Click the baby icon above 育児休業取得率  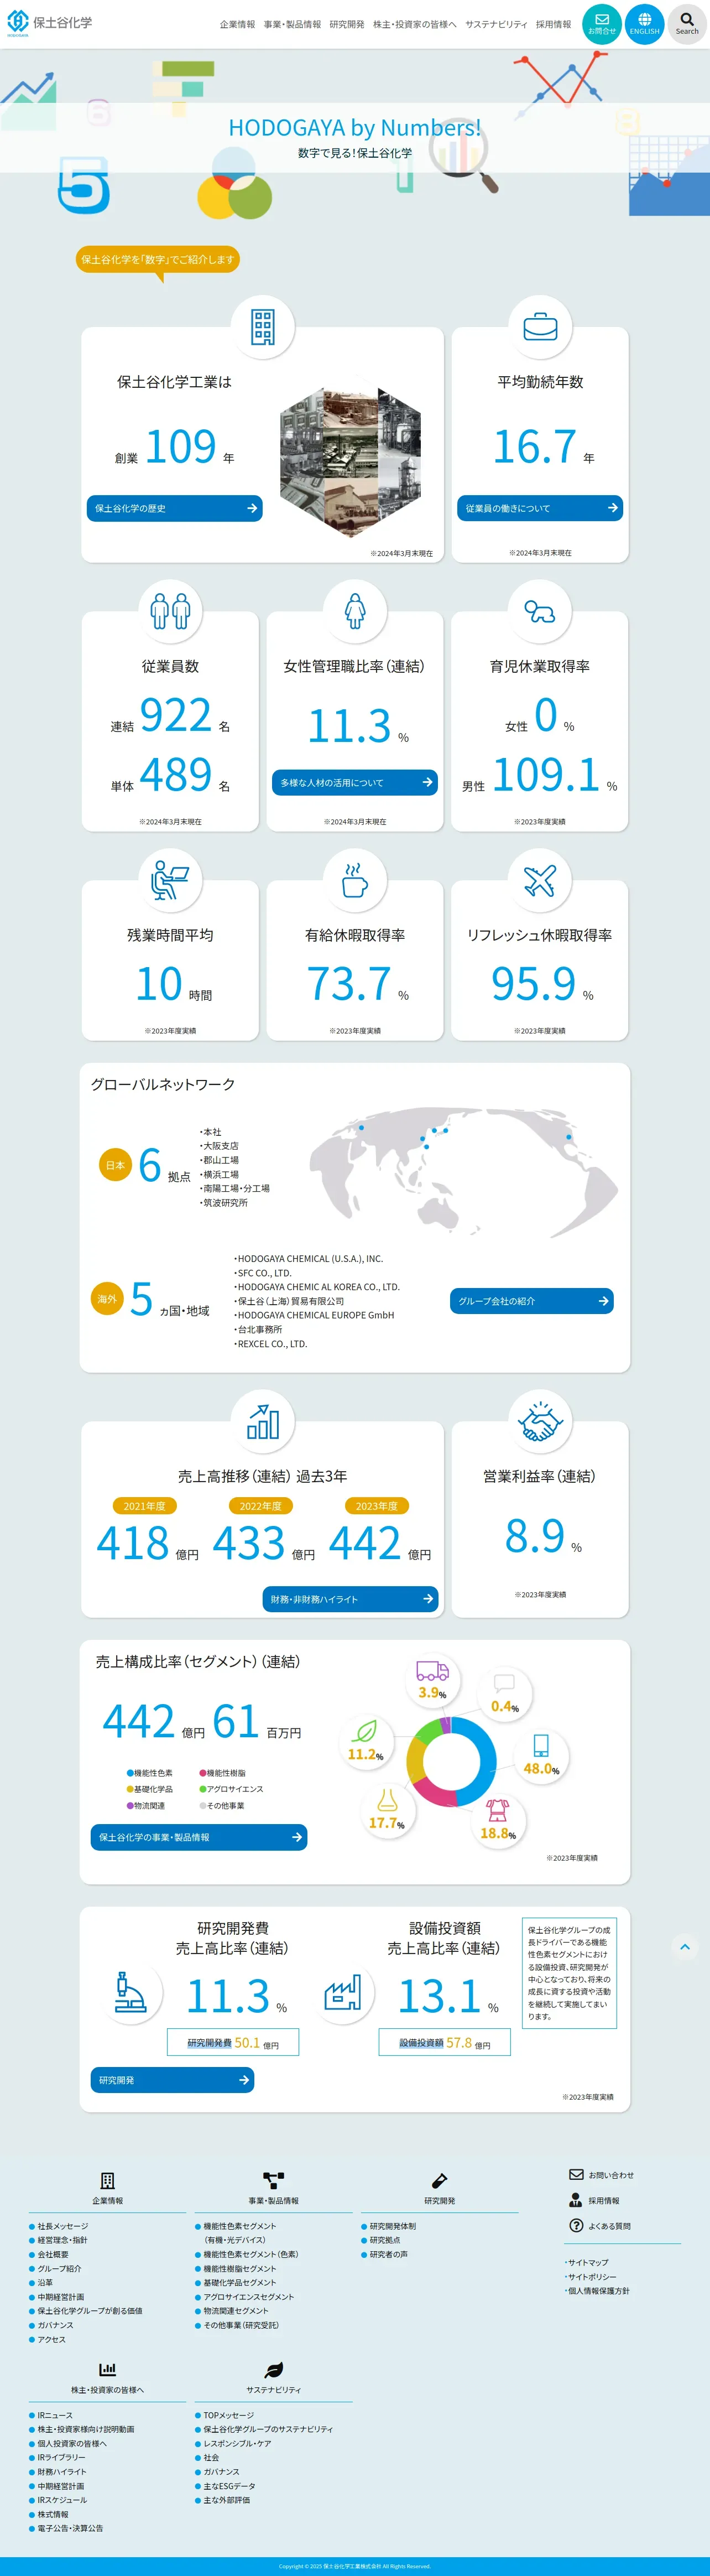tap(540, 611)
